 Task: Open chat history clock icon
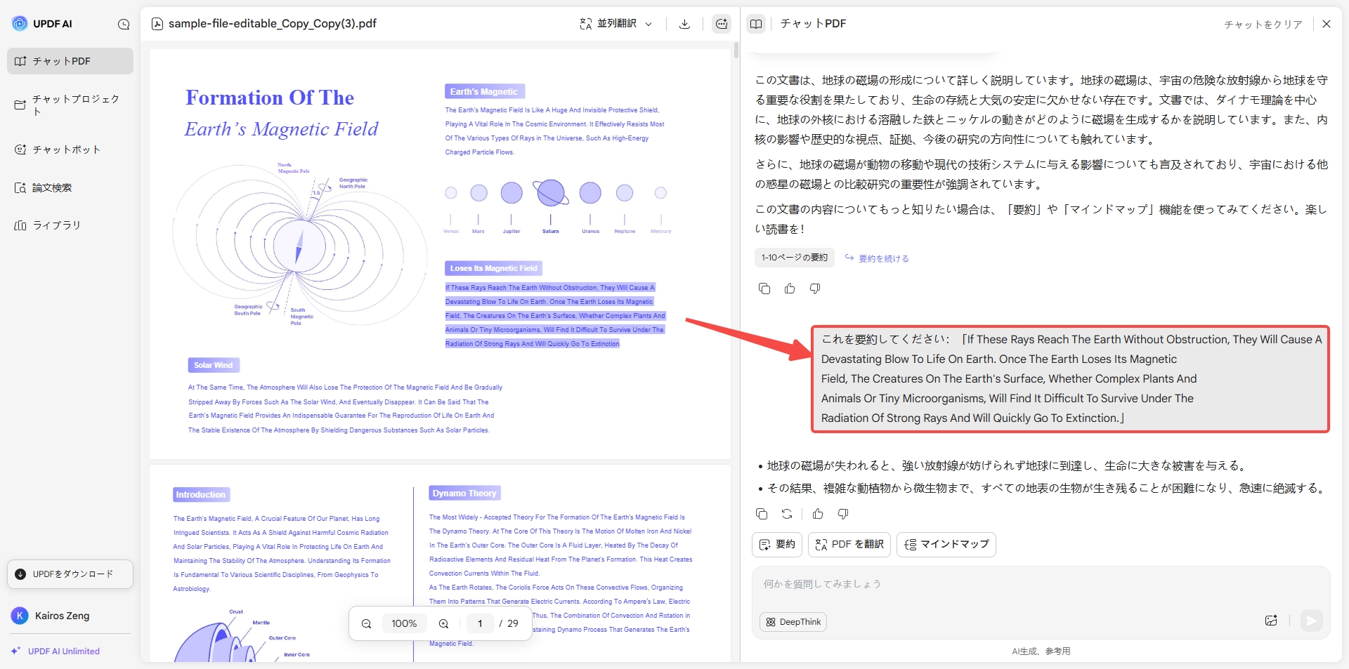pos(124,24)
